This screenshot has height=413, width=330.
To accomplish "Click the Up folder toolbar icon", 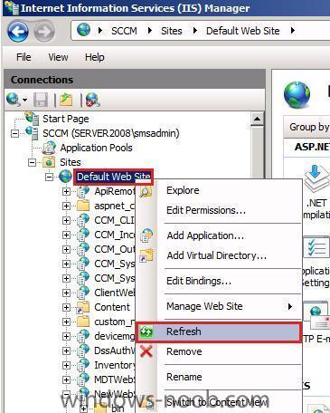I will click(66, 100).
